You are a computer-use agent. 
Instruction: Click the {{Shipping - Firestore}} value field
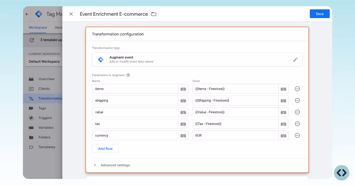(x=235, y=100)
